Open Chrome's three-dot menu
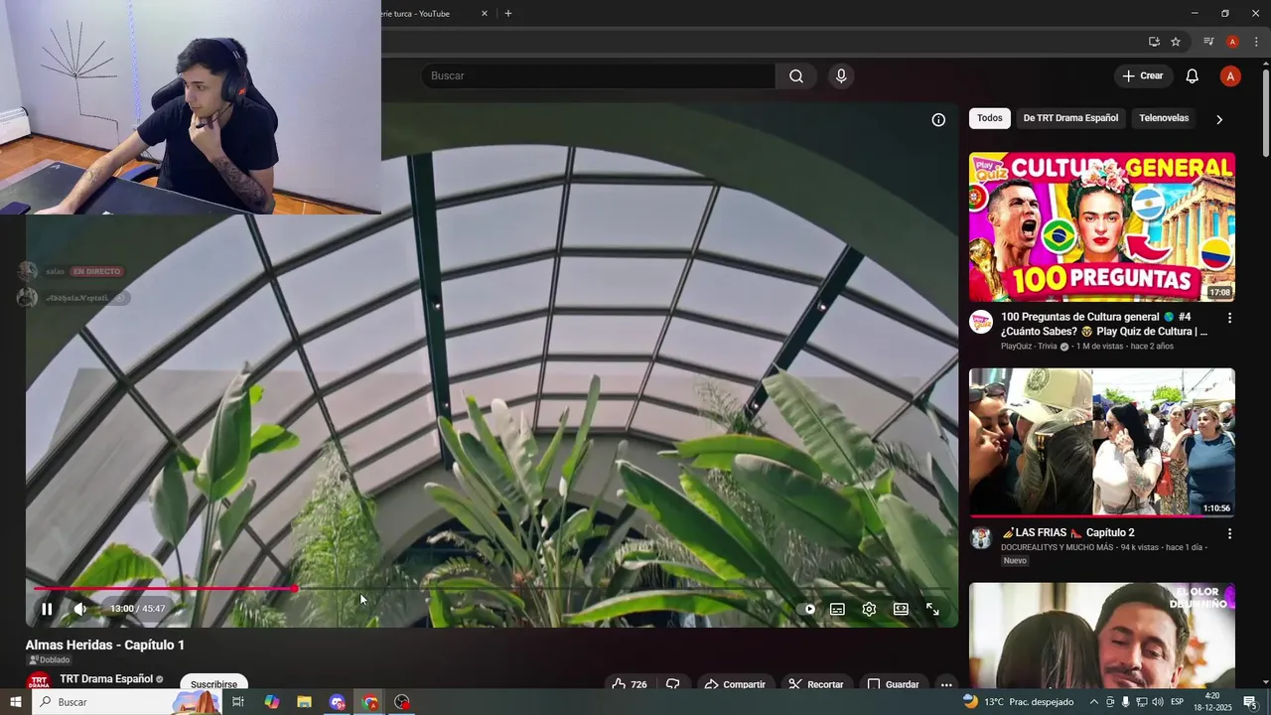The image size is (1271, 715). [1256, 42]
